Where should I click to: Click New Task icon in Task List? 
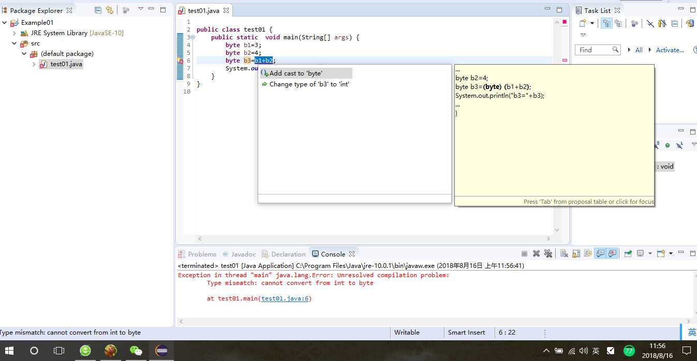(583, 23)
